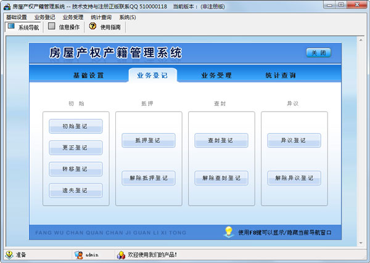Open 抵押登记 registration
Image resolution: width=370 pixels, height=263 pixels.
coord(149,140)
